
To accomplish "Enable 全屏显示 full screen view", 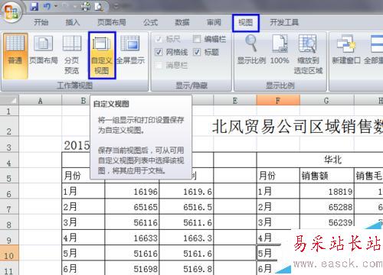I will (x=130, y=50).
